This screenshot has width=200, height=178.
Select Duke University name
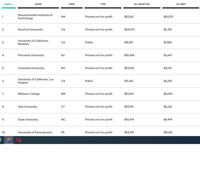click(x=28, y=120)
